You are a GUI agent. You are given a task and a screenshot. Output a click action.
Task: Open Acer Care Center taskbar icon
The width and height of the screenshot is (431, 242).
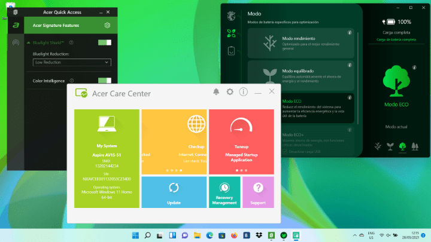click(296, 235)
